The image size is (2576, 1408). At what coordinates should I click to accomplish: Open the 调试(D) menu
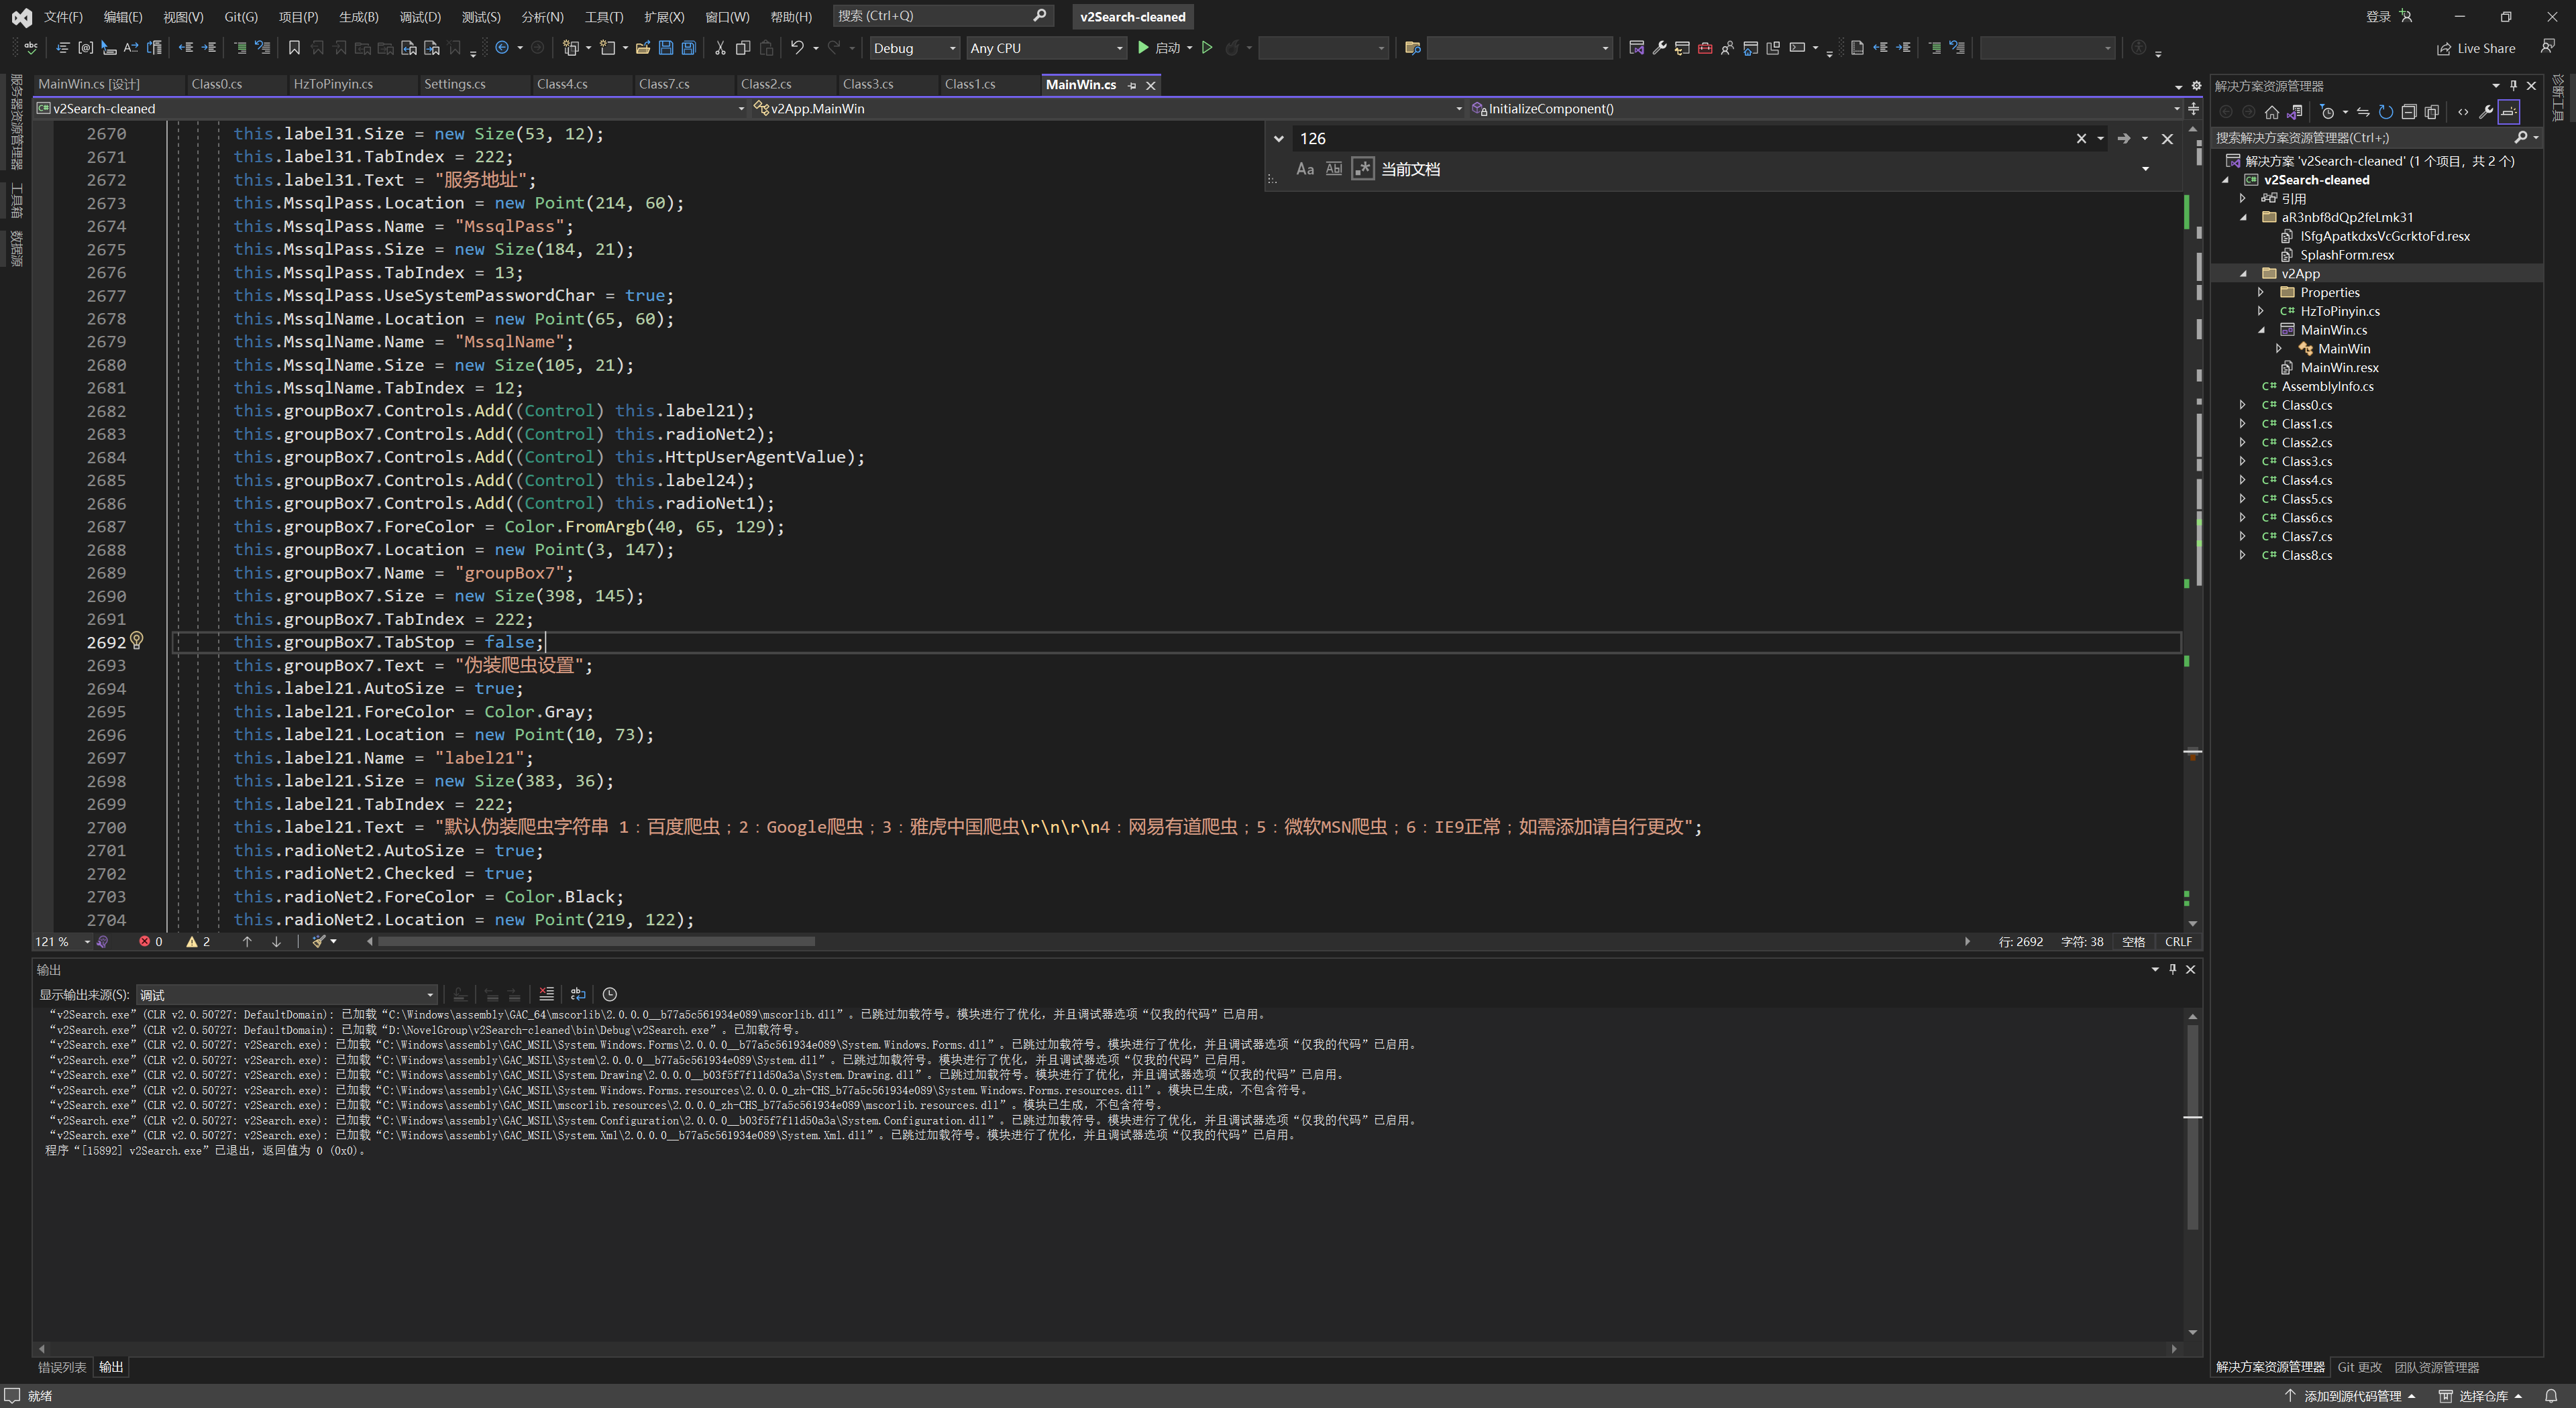[x=419, y=16]
